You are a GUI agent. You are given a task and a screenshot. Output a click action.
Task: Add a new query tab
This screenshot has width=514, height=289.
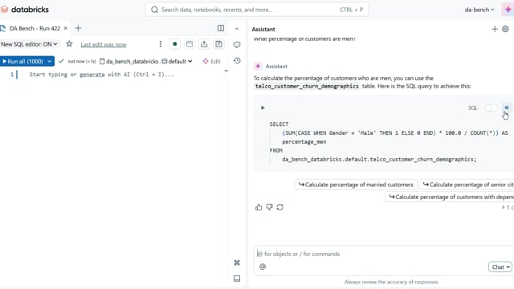[78, 28]
